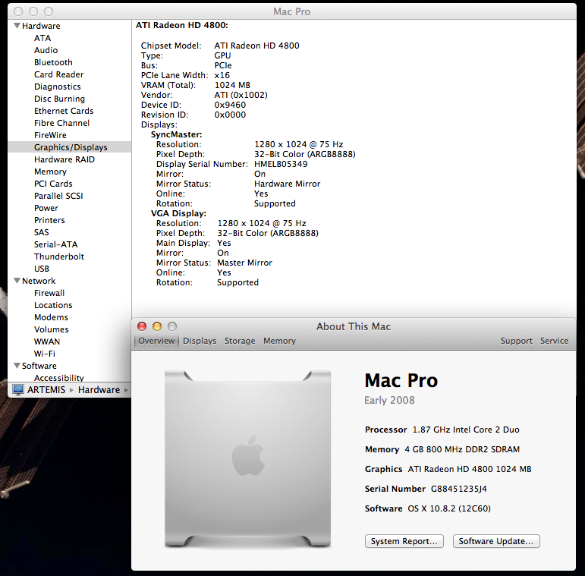Switch to the Storage tab

click(x=240, y=341)
